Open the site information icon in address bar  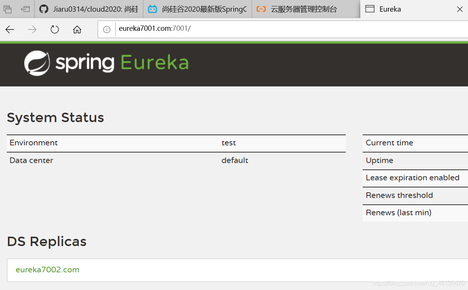click(107, 30)
